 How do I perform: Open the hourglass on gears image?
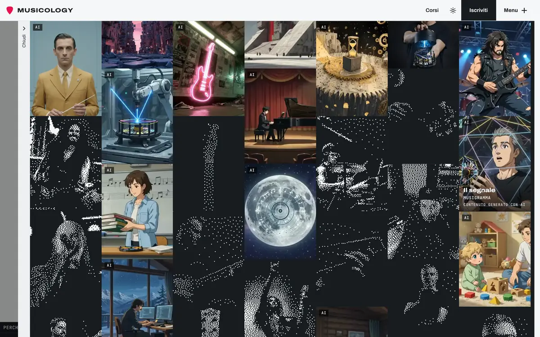coord(352,69)
